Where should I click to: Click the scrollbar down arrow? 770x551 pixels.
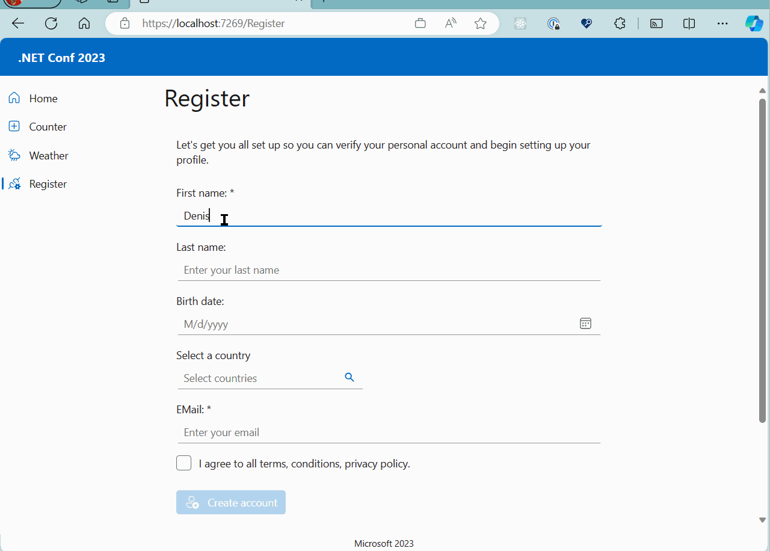[x=762, y=520]
